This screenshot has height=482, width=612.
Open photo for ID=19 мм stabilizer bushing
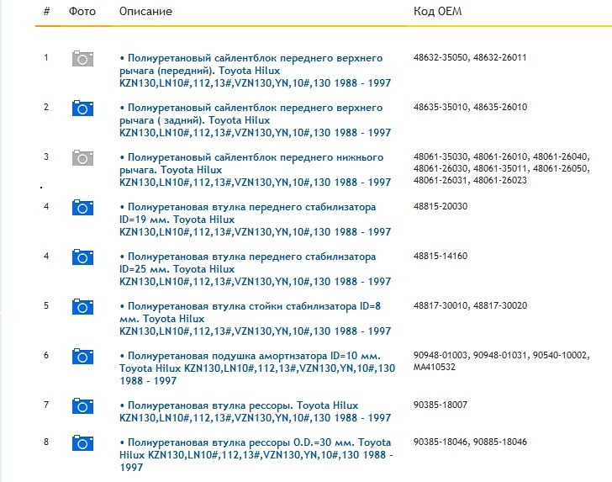pyautogui.click(x=82, y=208)
